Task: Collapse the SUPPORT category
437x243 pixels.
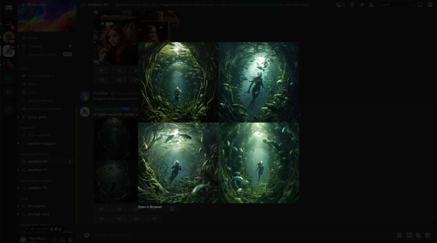Action: coord(27,128)
